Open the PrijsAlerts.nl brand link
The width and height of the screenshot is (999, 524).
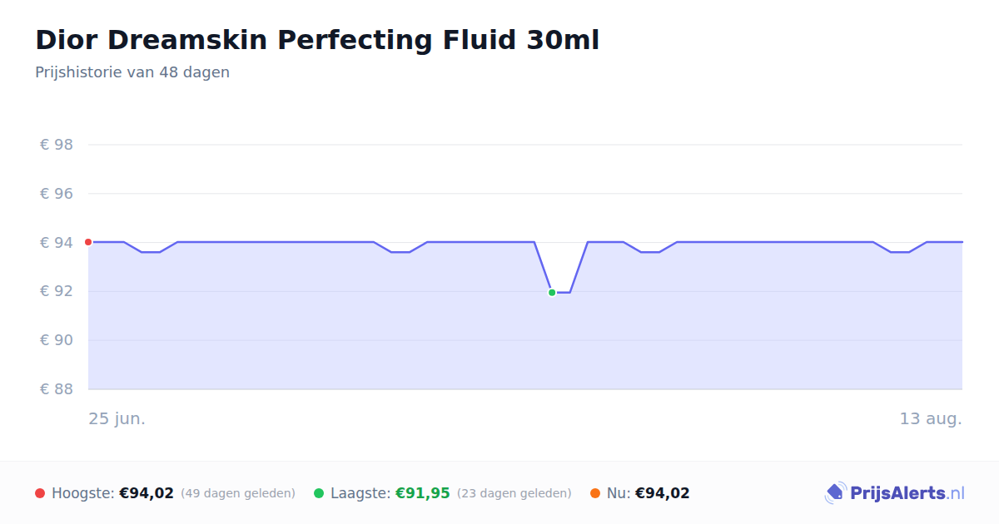[x=894, y=493]
